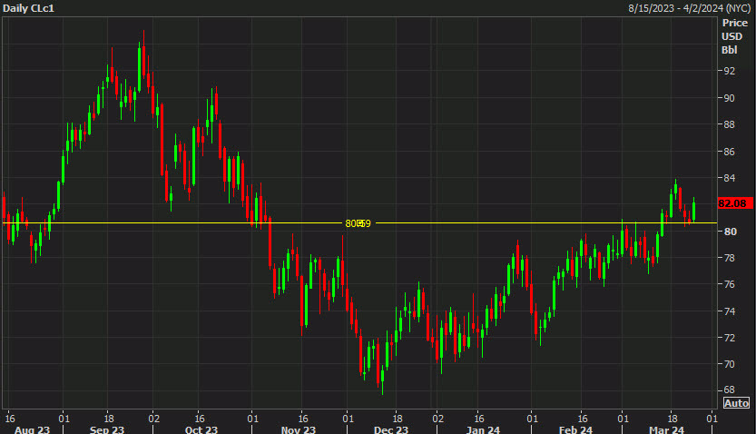
Task: Click the 88 price axis value
Action: (x=730, y=124)
